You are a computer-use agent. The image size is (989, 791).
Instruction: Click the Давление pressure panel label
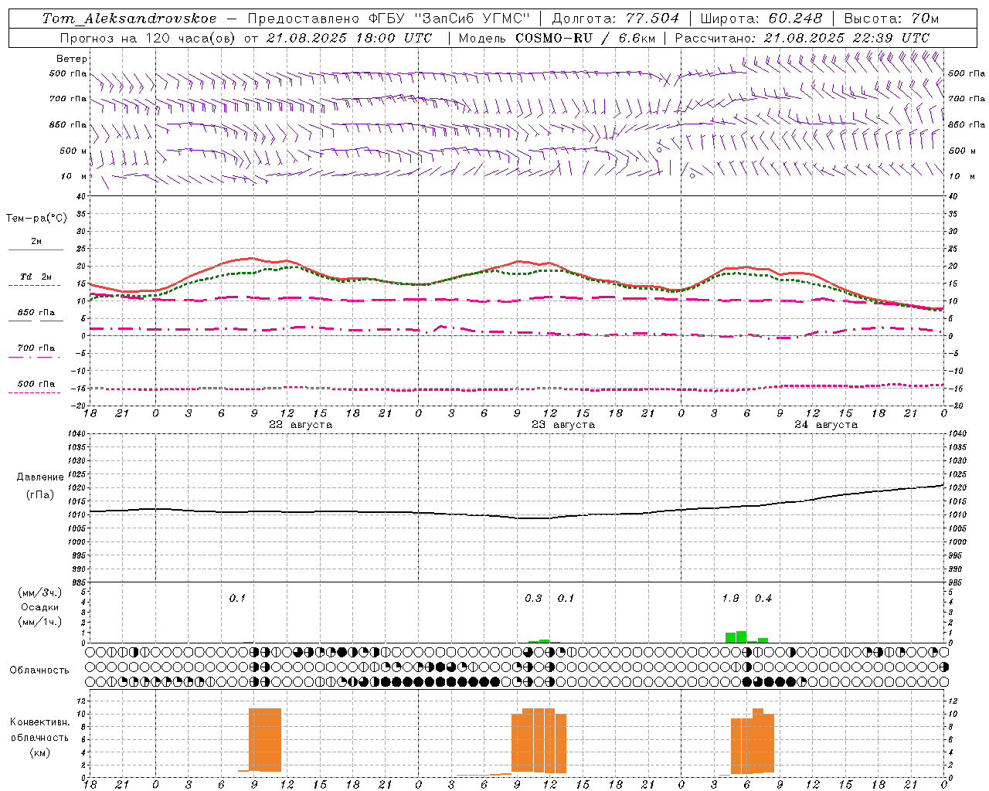[x=40, y=477]
